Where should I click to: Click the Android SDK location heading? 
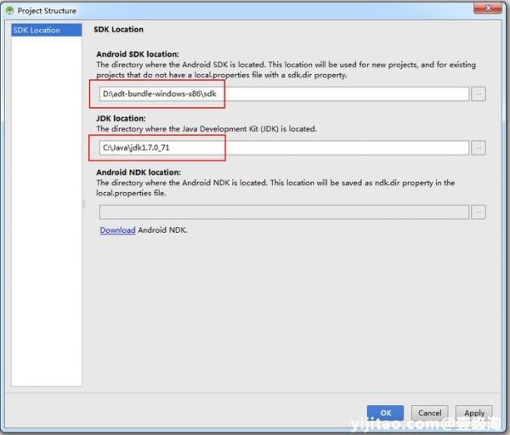pos(138,54)
